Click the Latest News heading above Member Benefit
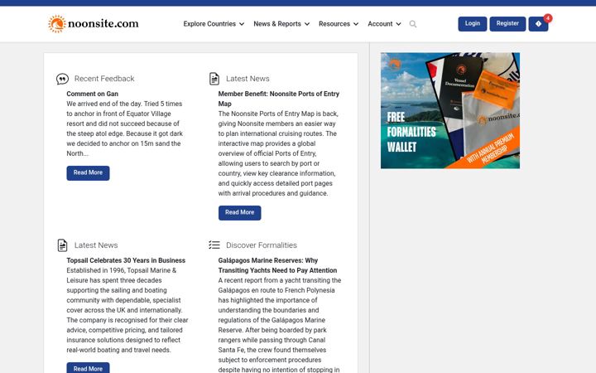The height and width of the screenshot is (373, 596). (248, 79)
